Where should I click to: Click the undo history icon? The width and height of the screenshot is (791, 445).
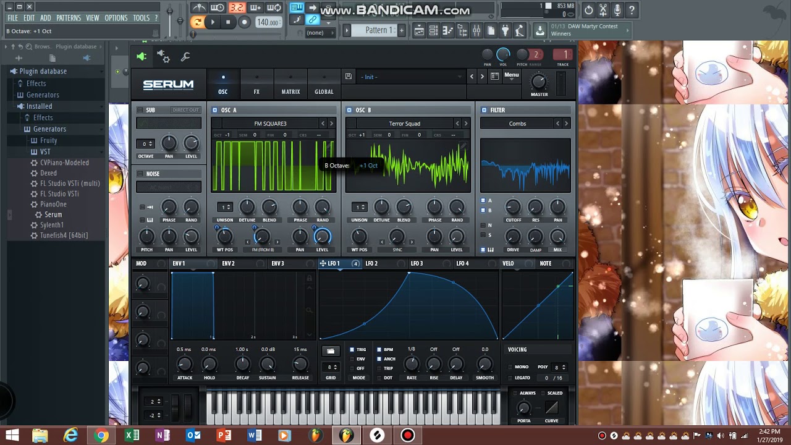click(588, 10)
